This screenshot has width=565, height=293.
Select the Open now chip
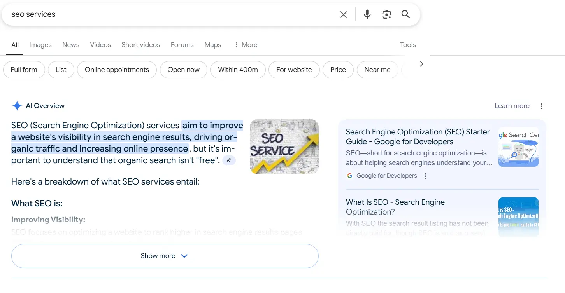[x=184, y=70]
